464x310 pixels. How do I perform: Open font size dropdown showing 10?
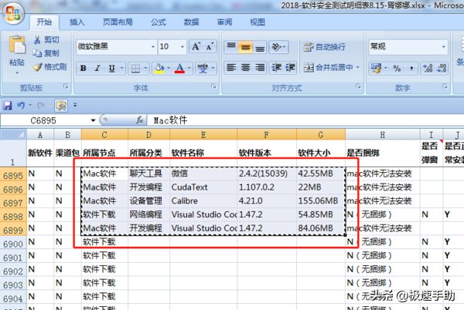pos(183,47)
